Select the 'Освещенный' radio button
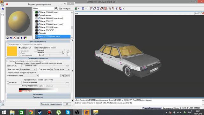Screen dimensions: 204x115 (20, 48)
